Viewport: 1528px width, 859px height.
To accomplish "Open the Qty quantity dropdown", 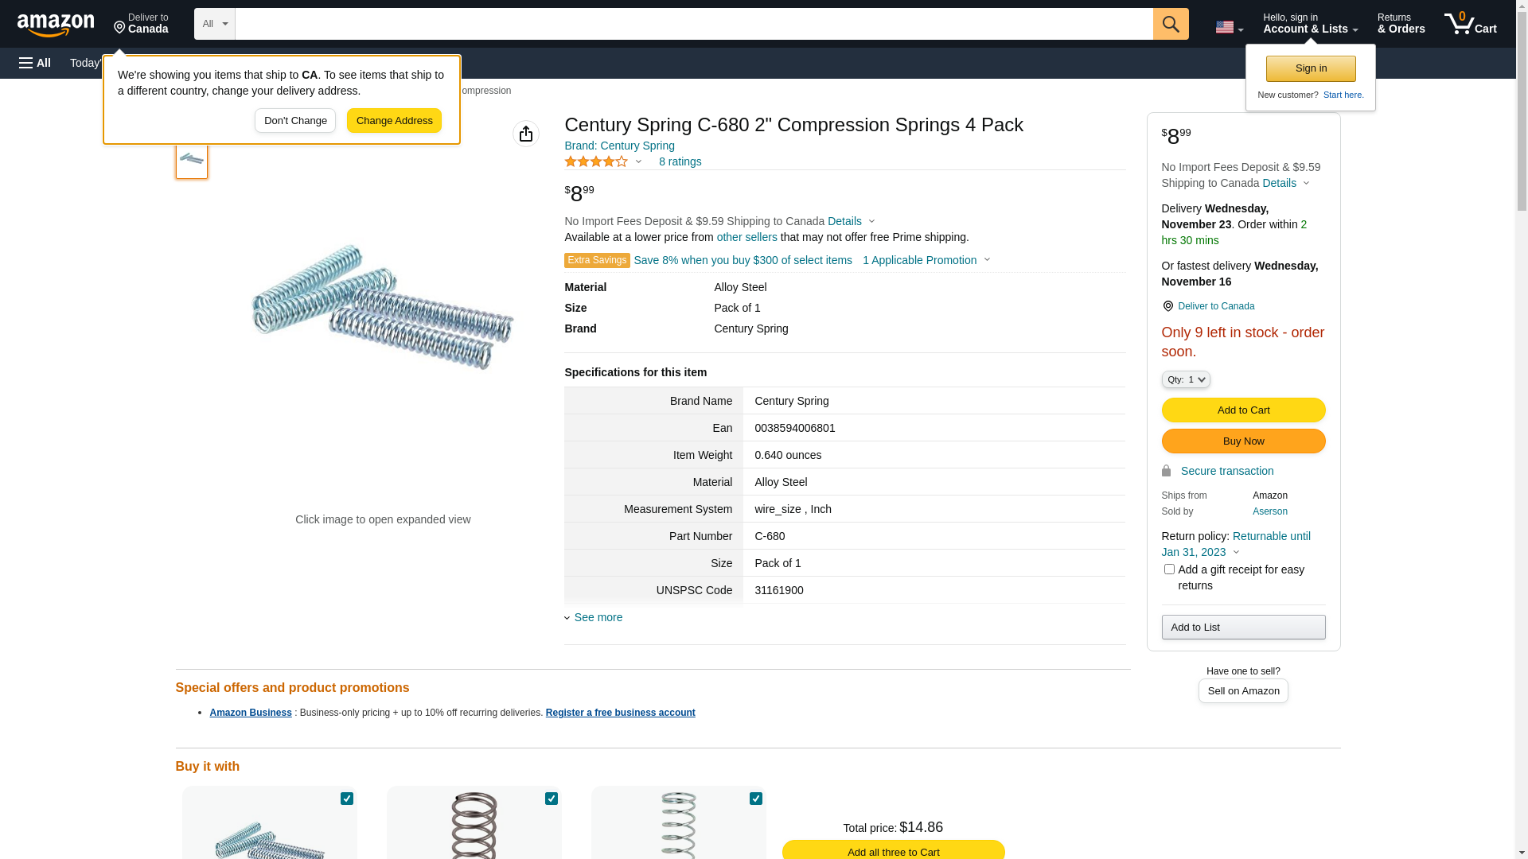I will (1185, 379).
